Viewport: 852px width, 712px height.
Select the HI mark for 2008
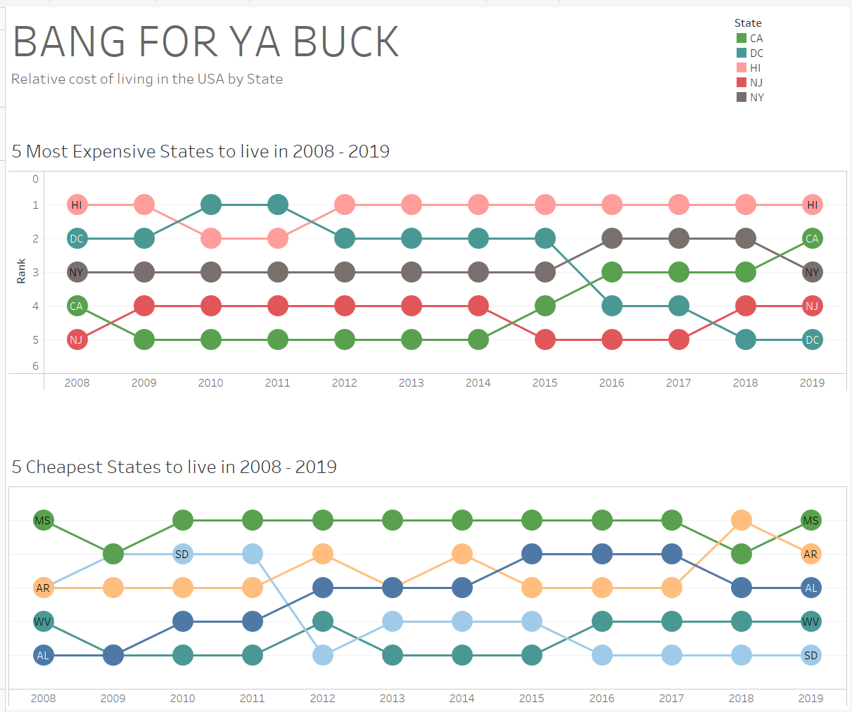pyautogui.click(x=77, y=205)
